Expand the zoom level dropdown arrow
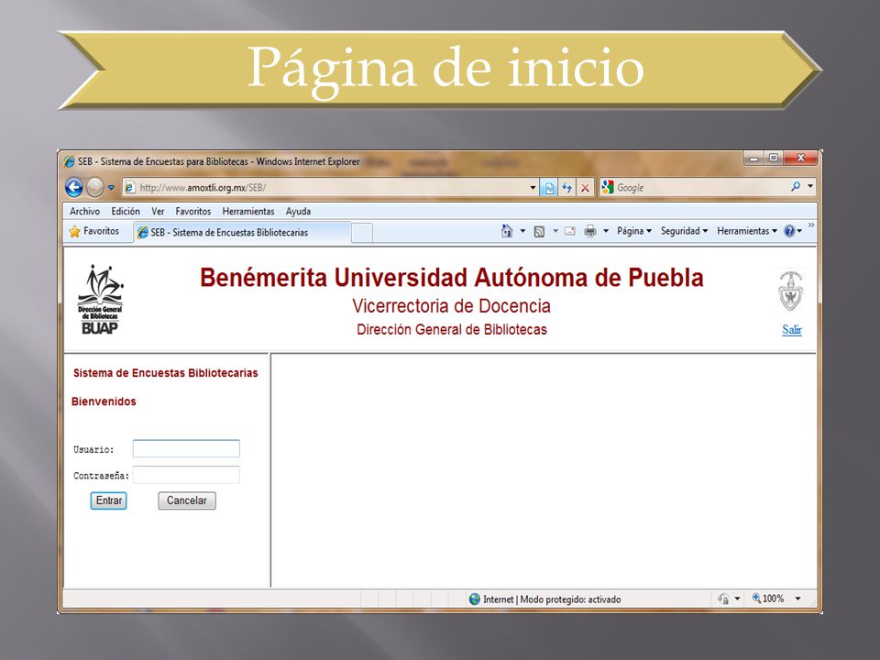This screenshot has height=660, width=880. click(797, 599)
